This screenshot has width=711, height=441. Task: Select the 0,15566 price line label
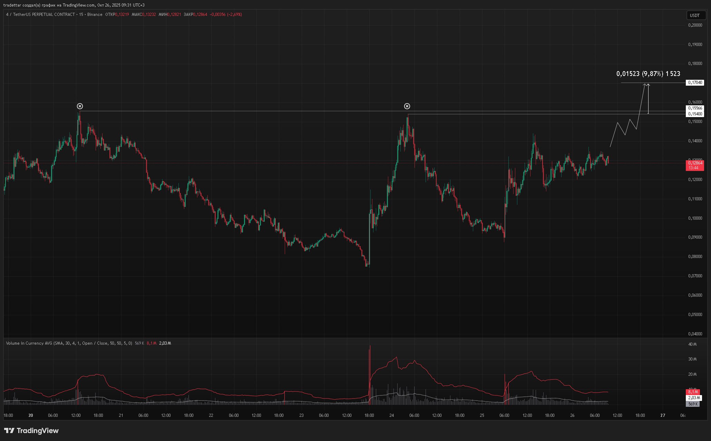(x=695, y=108)
